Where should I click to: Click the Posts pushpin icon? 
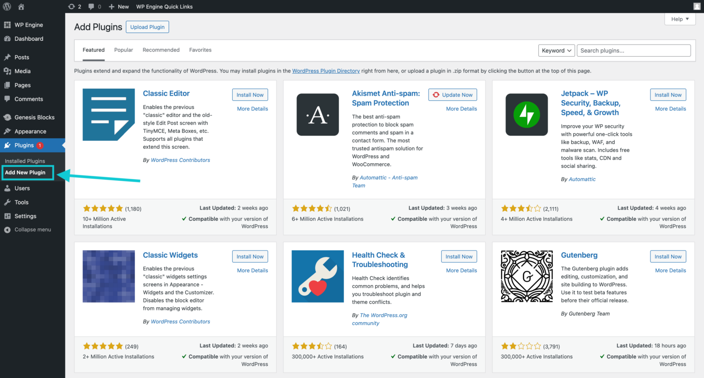click(x=8, y=57)
